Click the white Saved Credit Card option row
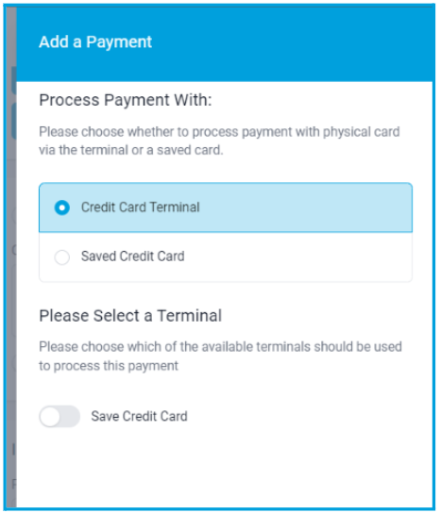This screenshot has width=441, height=513. [226, 256]
